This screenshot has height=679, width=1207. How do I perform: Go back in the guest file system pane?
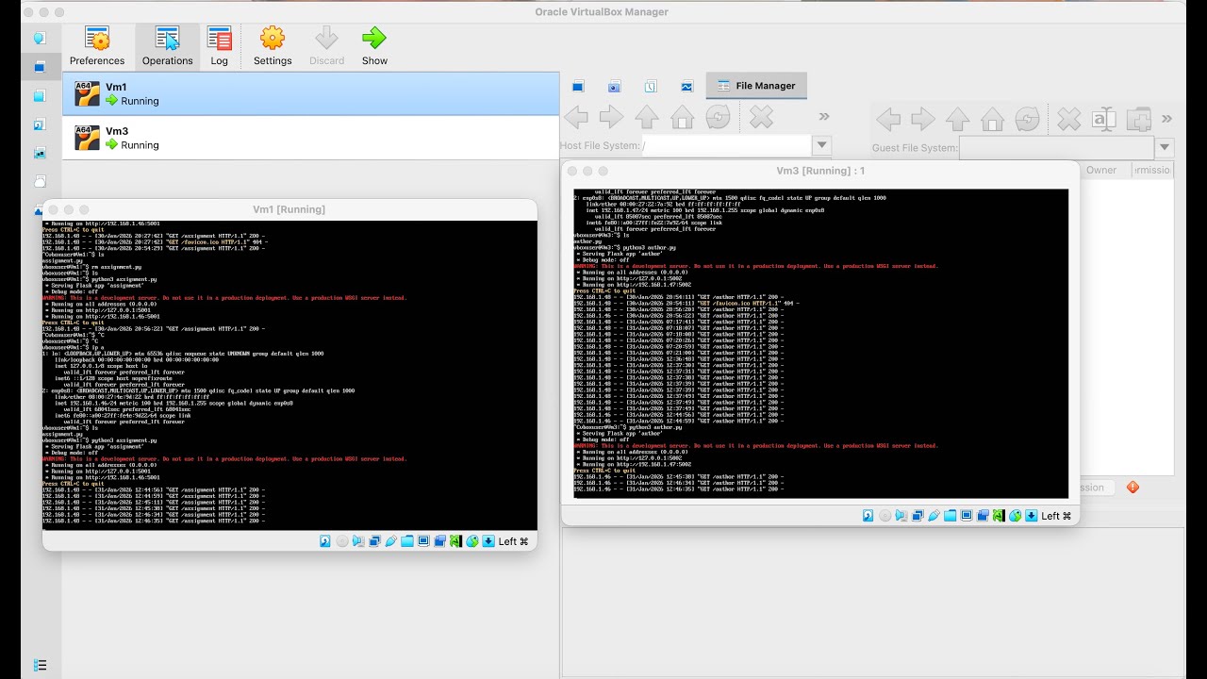888,119
